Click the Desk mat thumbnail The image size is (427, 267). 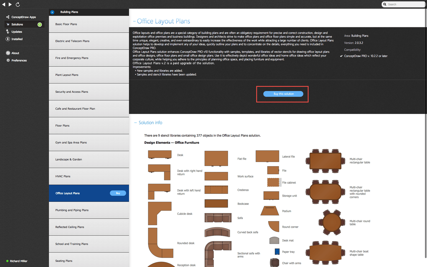274,240
